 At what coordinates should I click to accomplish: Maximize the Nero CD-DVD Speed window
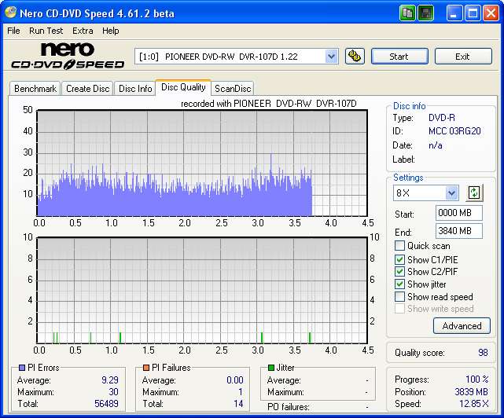pos(473,13)
